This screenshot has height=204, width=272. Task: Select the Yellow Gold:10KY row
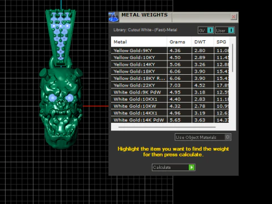[x=170, y=57]
